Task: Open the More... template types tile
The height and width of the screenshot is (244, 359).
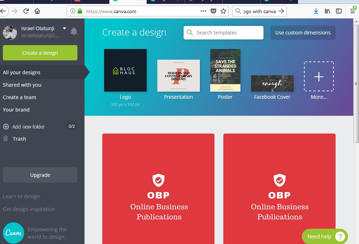Action: pyautogui.click(x=319, y=77)
